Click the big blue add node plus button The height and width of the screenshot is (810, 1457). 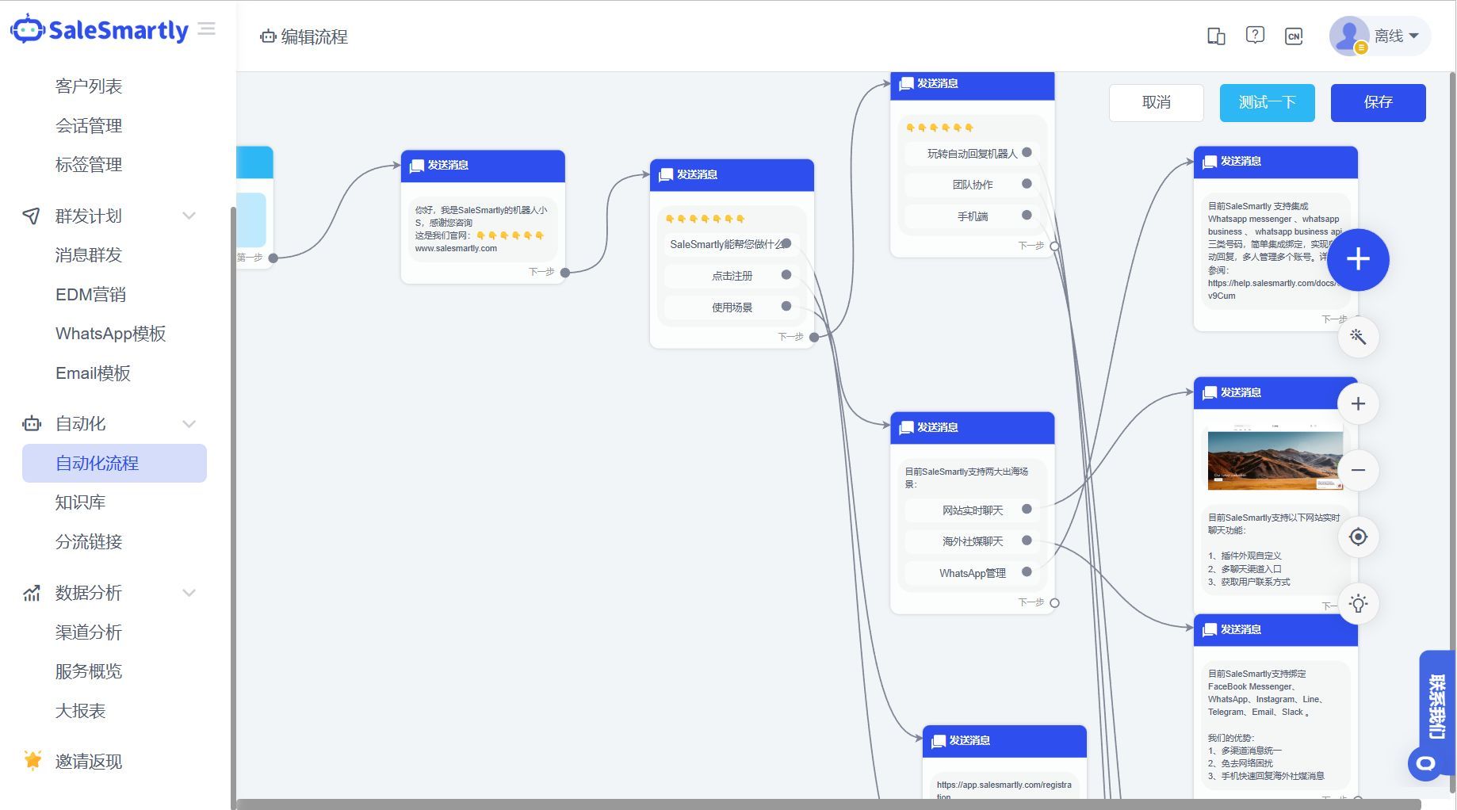1358,259
